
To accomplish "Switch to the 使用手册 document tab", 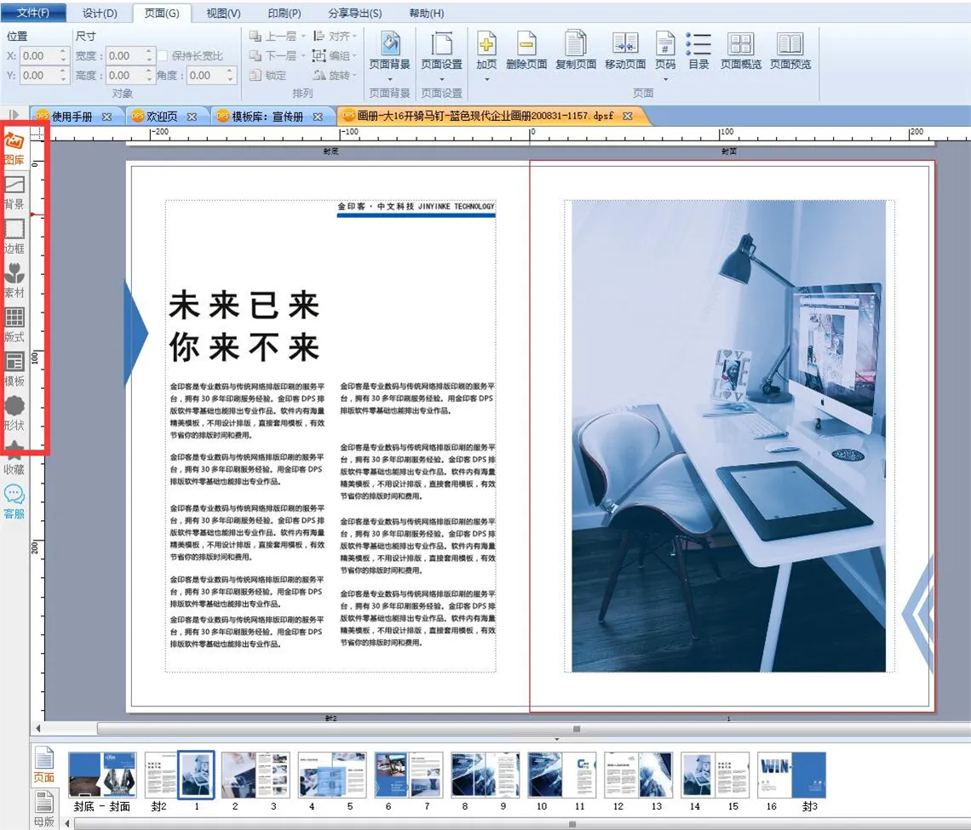I will (x=72, y=117).
